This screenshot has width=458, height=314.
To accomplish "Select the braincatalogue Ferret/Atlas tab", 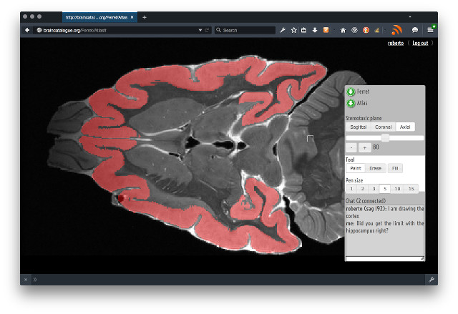I will click(x=95, y=16).
